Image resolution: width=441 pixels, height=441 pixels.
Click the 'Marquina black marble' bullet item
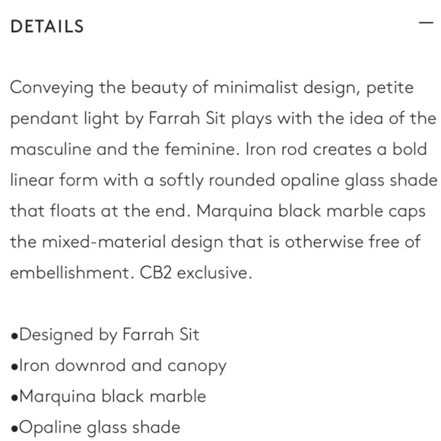tap(108, 396)
